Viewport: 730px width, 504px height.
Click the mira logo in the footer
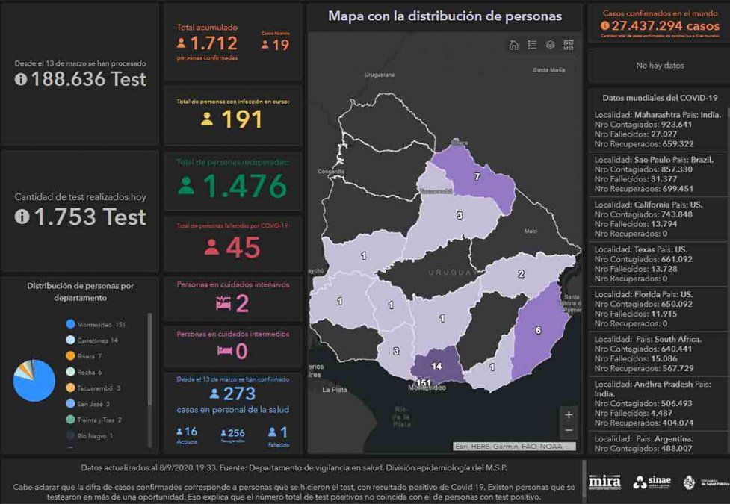[x=604, y=482]
